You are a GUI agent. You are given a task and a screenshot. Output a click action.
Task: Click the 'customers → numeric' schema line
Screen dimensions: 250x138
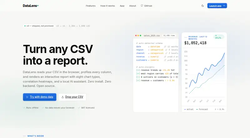click(157, 60)
